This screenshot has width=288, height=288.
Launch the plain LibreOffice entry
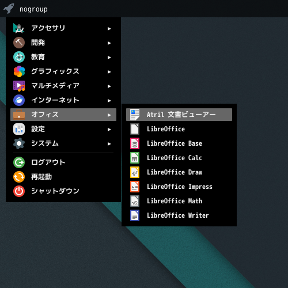click(x=179, y=129)
